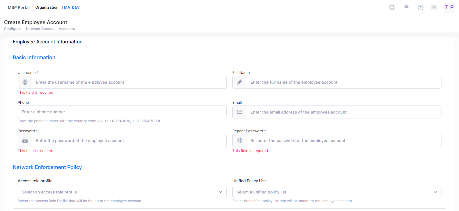Open the Configure breadcrumb
The height and width of the screenshot is (211, 459).
pyautogui.click(x=12, y=29)
